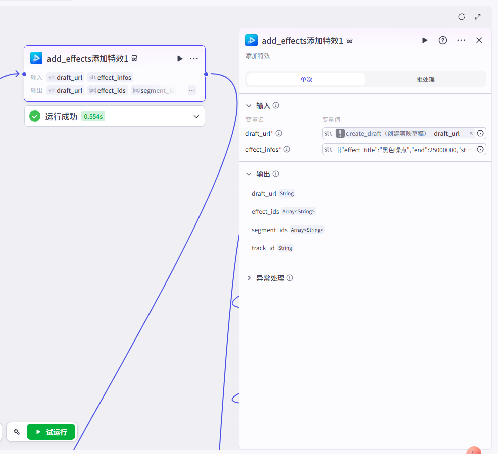Switch to the 单次 mode tab
The height and width of the screenshot is (454, 498).
[x=306, y=79]
